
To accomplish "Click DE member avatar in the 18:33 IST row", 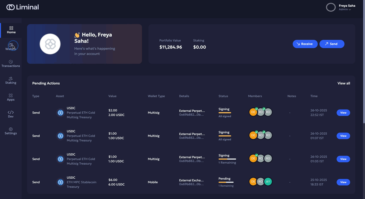I will click(x=253, y=182).
